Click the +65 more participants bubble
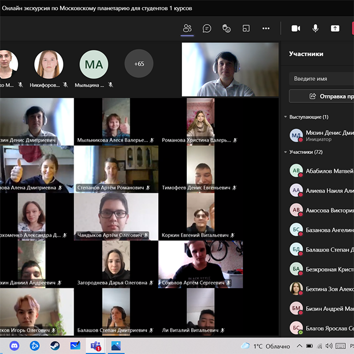This screenshot has width=354, height=354. [139, 64]
